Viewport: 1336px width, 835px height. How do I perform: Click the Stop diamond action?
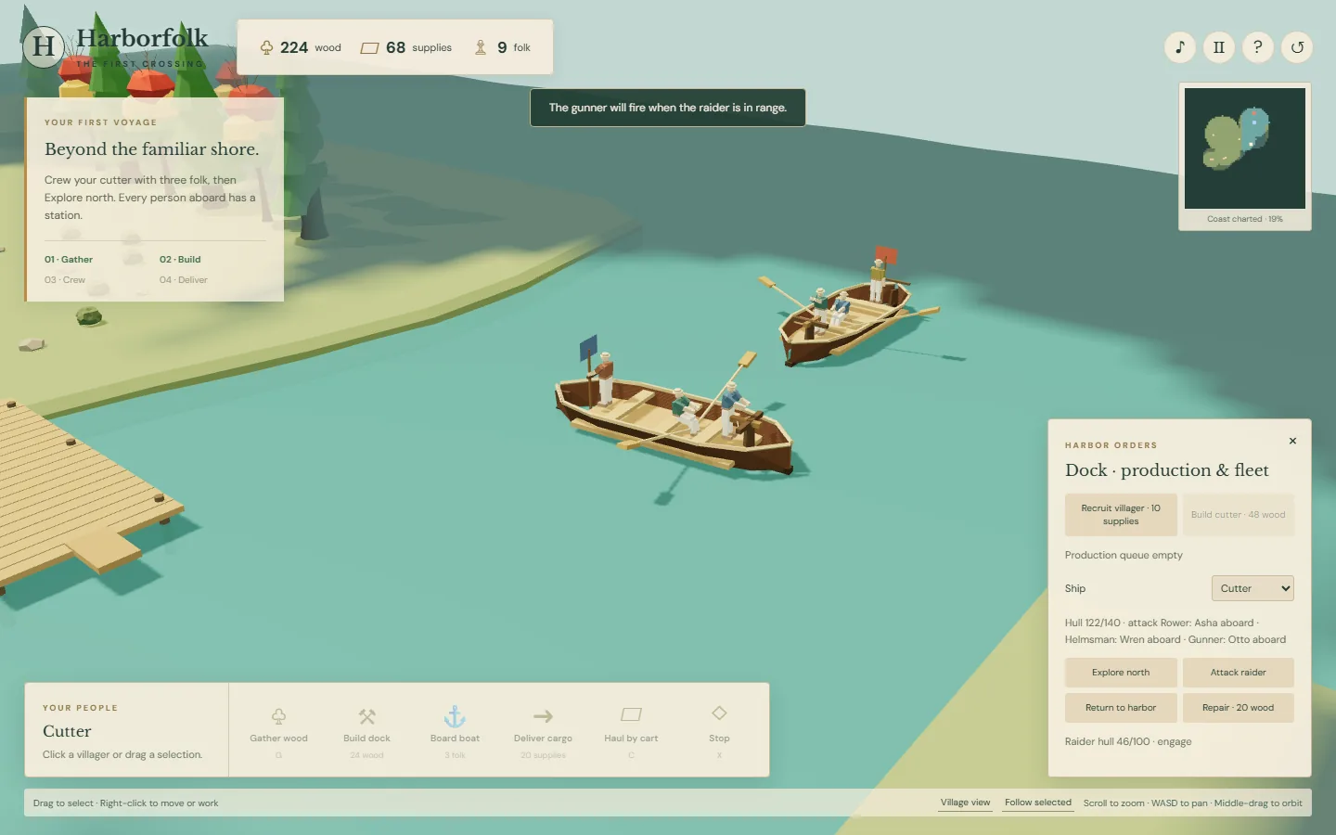[719, 730]
